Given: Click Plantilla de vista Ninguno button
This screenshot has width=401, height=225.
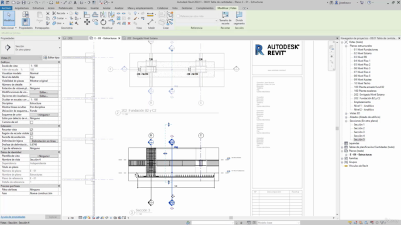Looking at the screenshot, I should click(44, 156).
